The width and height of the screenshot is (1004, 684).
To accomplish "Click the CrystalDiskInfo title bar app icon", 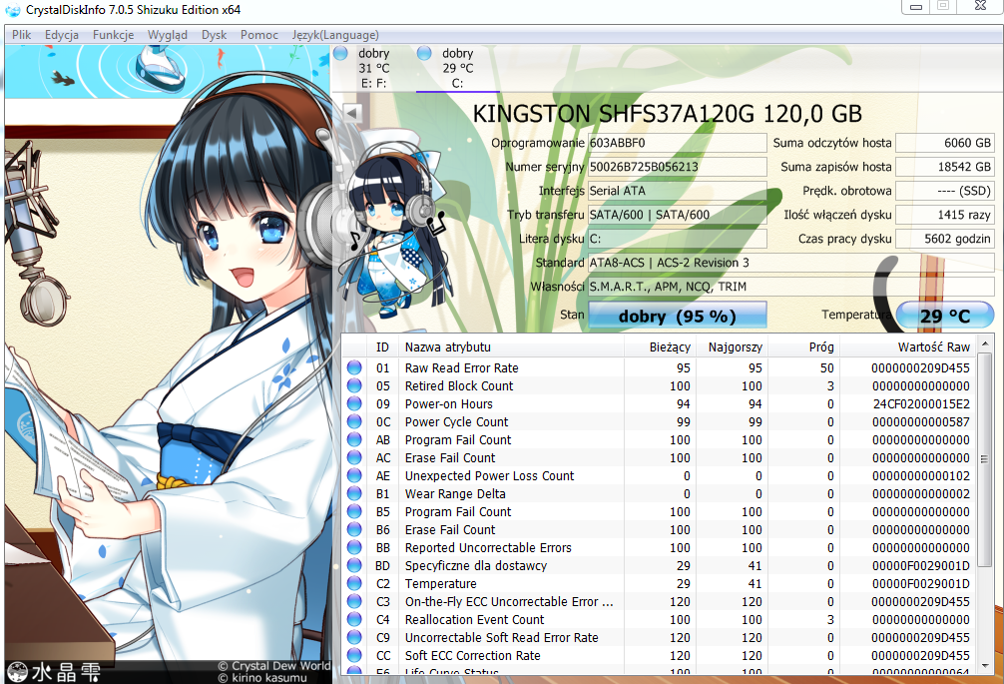I will pos(13,10).
